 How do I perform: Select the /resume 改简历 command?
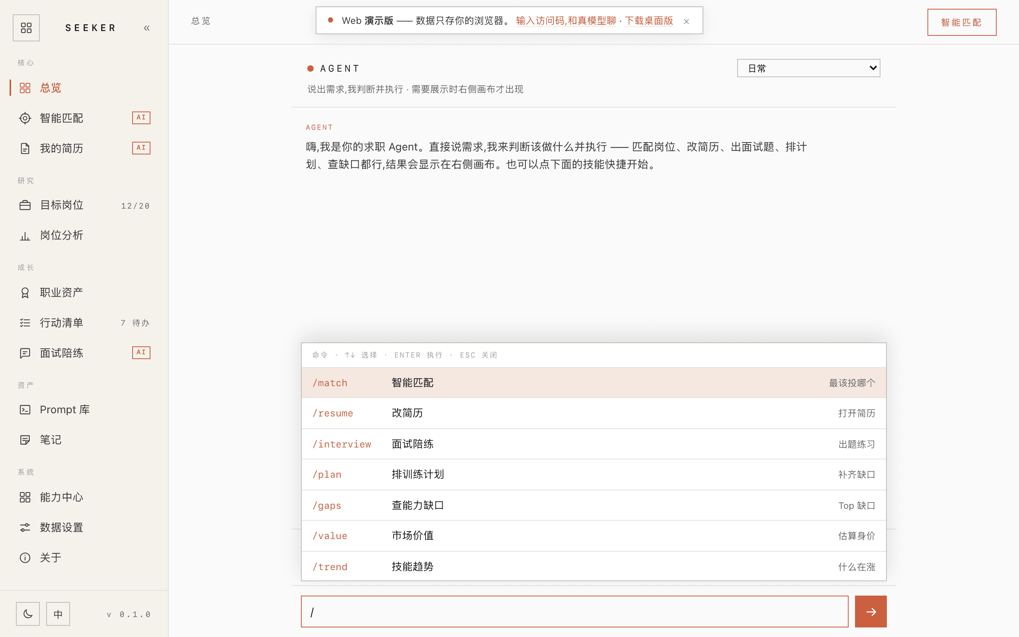pyautogui.click(x=594, y=413)
